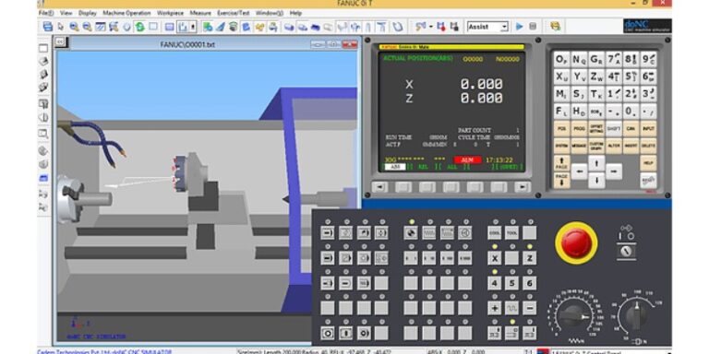709x354 pixels.
Task: Click the SYSTEM key
Action: (561, 146)
